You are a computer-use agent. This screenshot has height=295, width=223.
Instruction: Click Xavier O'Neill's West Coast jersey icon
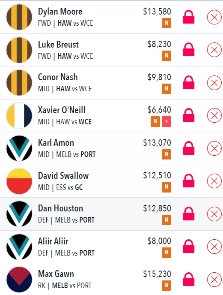tap(19, 115)
